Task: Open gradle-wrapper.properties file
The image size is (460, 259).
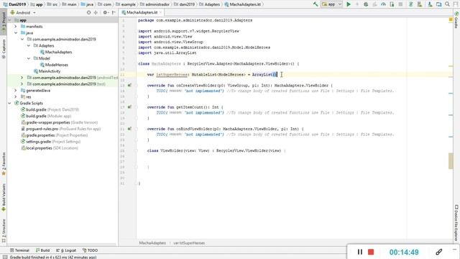Action: click(x=59, y=122)
